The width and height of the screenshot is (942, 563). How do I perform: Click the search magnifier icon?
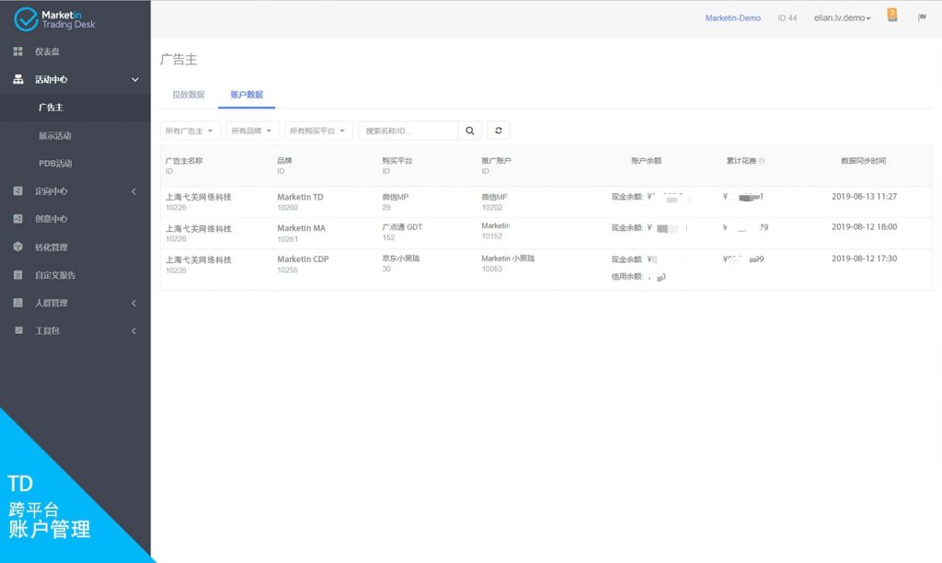[x=469, y=131]
